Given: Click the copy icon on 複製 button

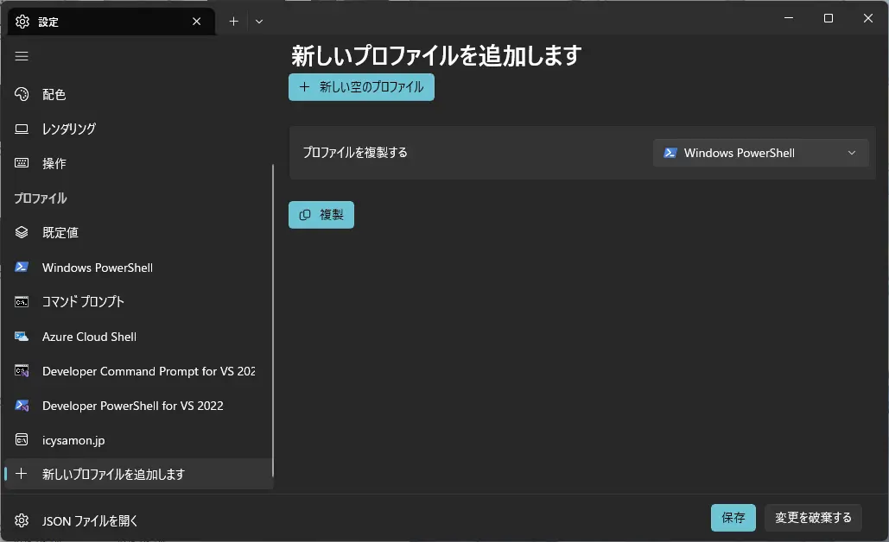Looking at the screenshot, I should pos(305,215).
